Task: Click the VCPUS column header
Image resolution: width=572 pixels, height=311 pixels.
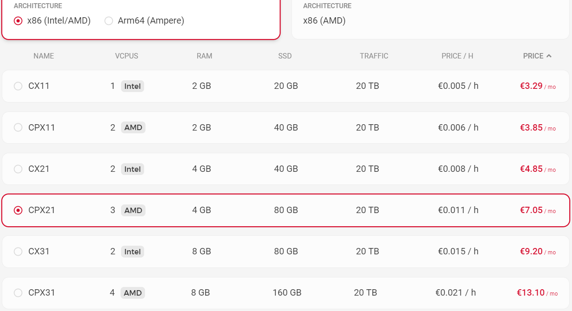Action: point(126,56)
